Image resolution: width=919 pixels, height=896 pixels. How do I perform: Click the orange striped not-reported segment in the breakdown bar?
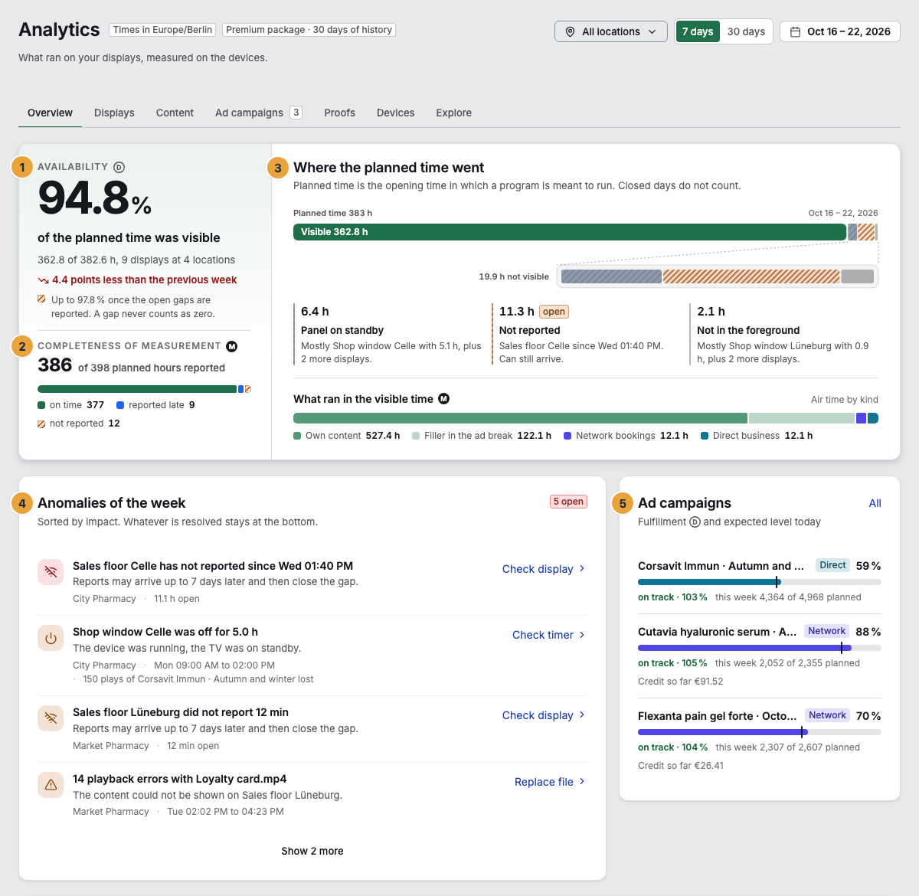click(751, 276)
